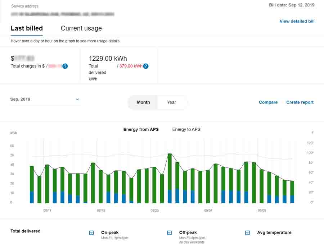The width and height of the screenshot is (324, 245).
Task: Open the View detailed bill link
Action: (297, 21)
